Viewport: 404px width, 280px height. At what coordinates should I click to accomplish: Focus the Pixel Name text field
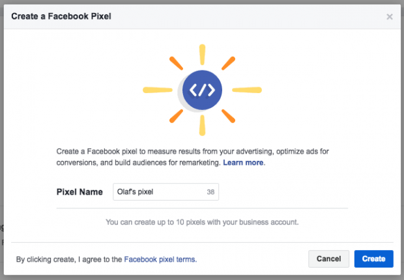coord(166,192)
